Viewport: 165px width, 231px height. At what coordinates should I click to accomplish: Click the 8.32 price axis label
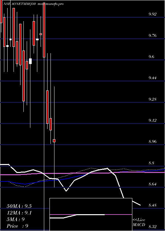(152, 226)
